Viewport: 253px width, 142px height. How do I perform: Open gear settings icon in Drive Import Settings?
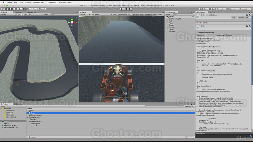[x=250, y=15]
